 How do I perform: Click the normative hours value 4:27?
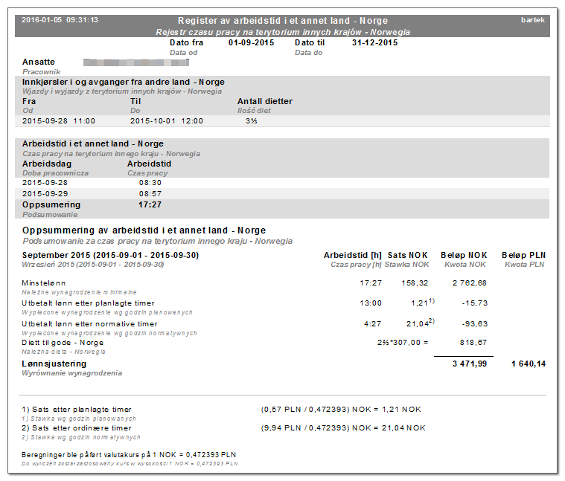[x=373, y=324]
